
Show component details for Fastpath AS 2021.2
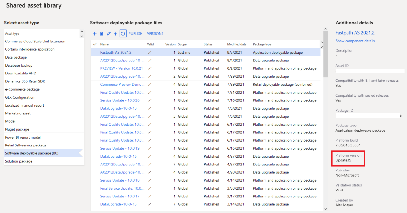coord(355,41)
